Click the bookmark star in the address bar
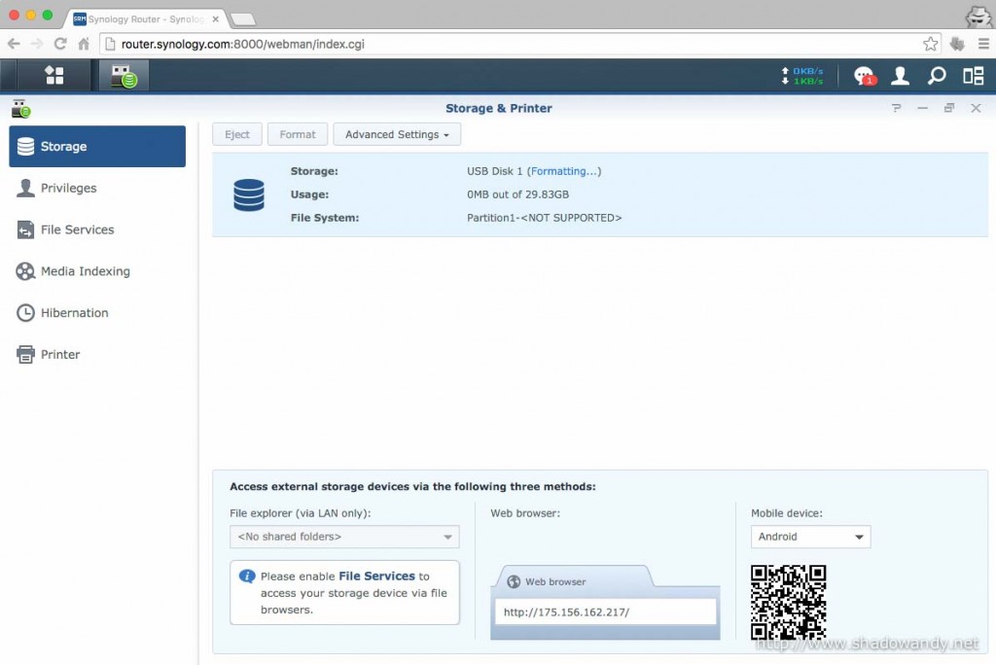The image size is (996, 665). click(930, 43)
